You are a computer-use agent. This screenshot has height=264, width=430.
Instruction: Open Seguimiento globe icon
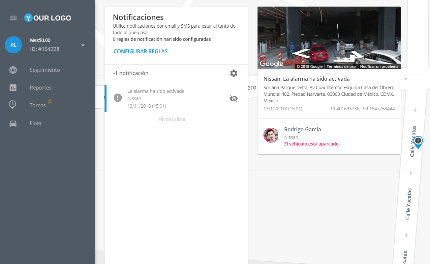point(13,70)
